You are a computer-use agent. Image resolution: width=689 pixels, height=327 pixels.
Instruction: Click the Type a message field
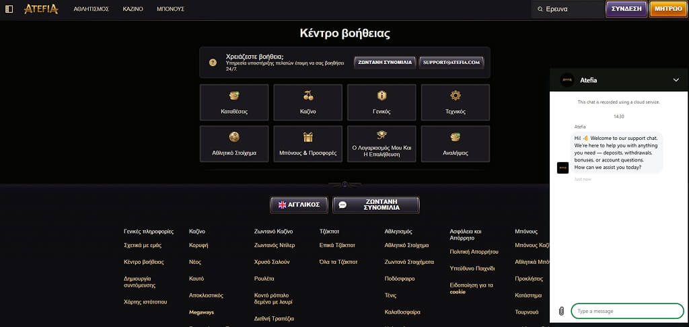pos(627,311)
